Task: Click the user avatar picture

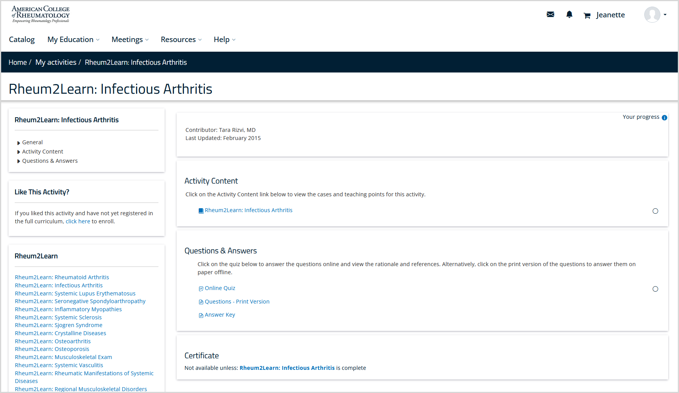Action: coord(652,15)
